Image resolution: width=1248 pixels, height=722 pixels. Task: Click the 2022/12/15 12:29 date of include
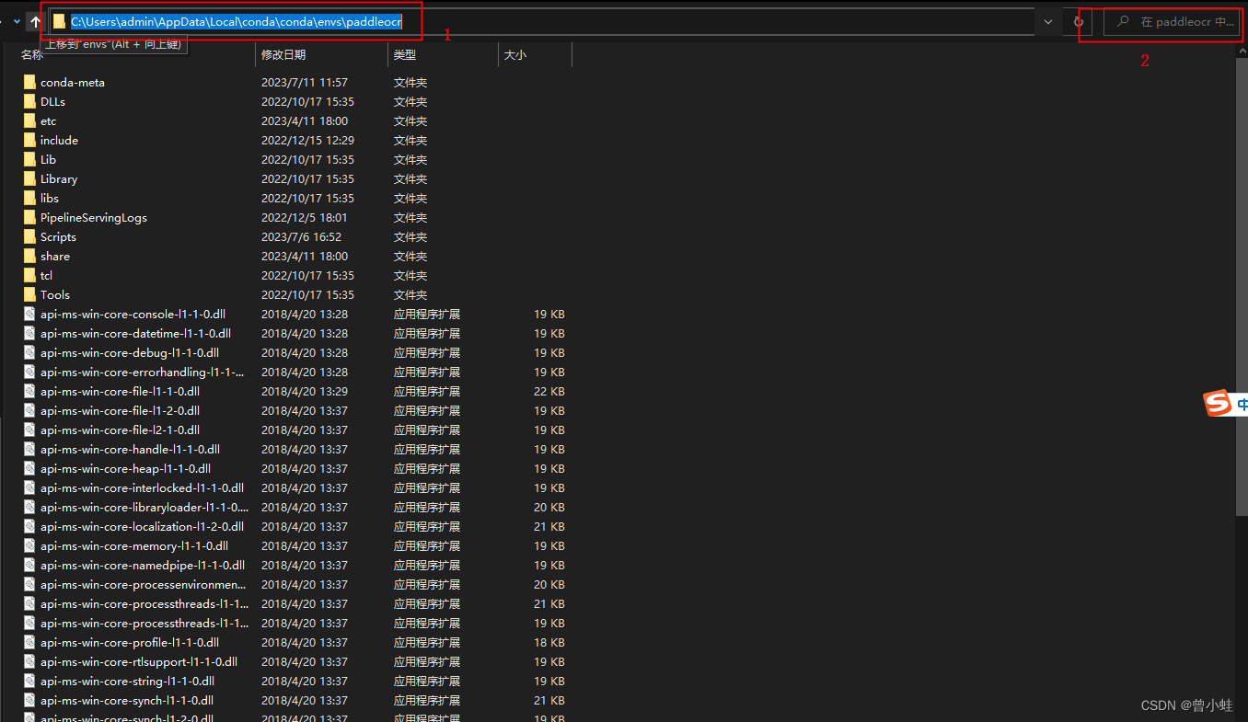point(307,141)
